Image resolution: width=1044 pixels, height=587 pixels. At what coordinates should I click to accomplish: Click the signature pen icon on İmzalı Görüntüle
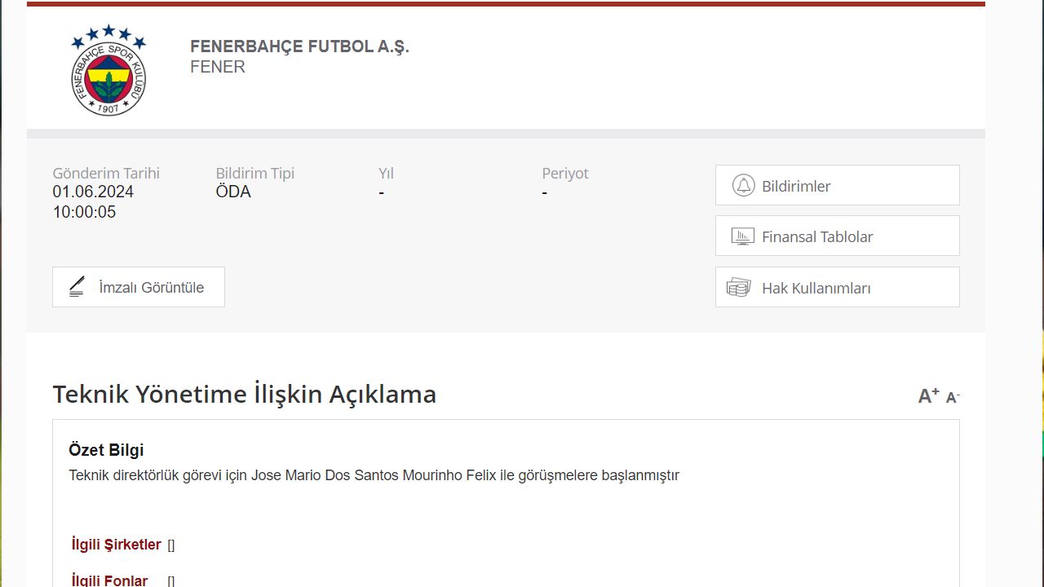pyautogui.click(x=77, y=286)
